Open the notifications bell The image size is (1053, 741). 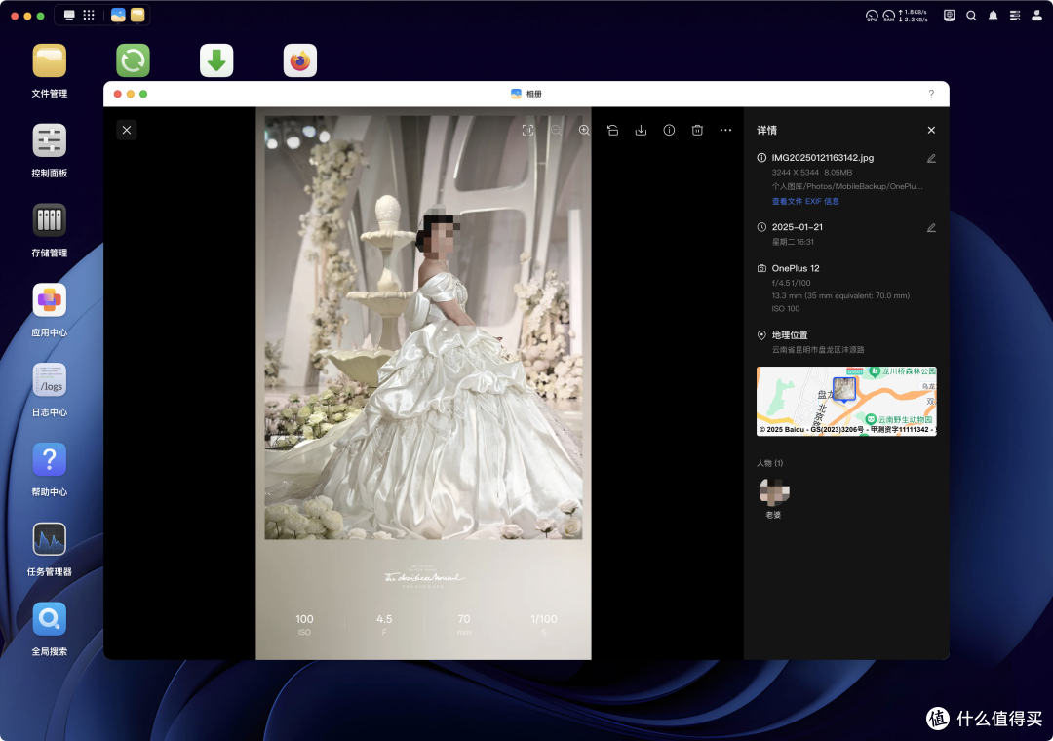click(x=993, y=16)
